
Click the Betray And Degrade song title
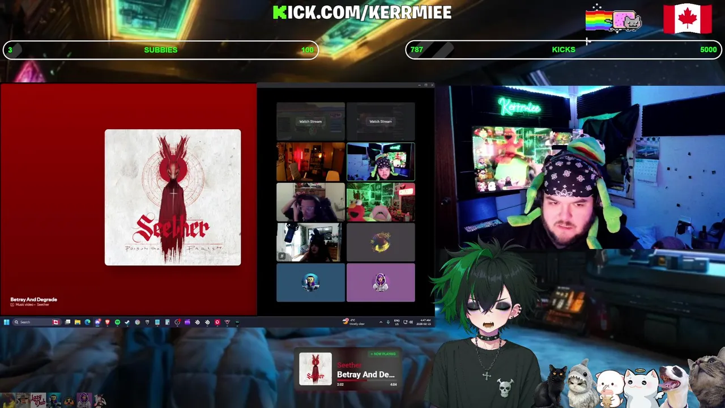pyautogui.click(x=34, y=299)
